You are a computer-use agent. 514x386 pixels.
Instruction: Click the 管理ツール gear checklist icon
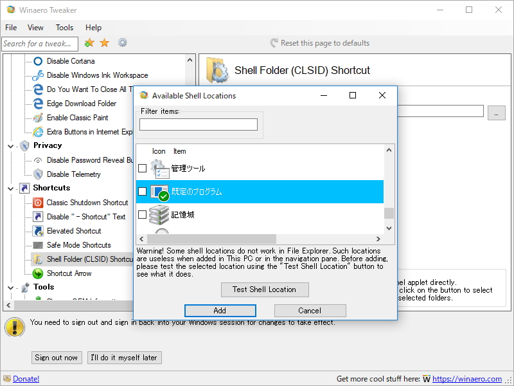159,169
